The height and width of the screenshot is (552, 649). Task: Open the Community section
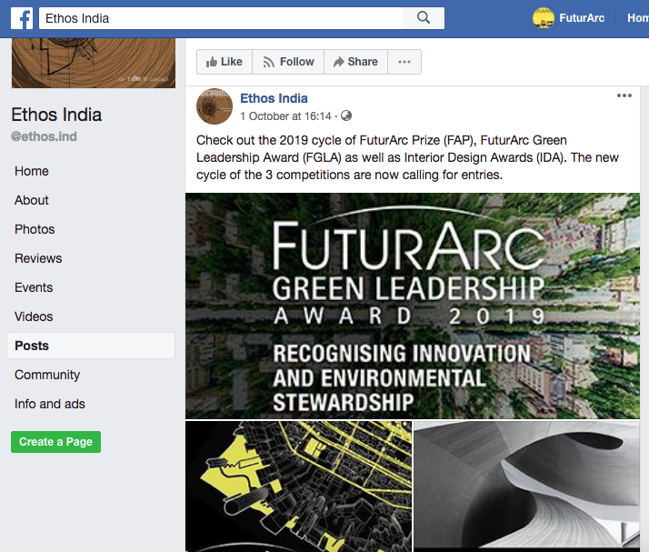coord(47,375)
